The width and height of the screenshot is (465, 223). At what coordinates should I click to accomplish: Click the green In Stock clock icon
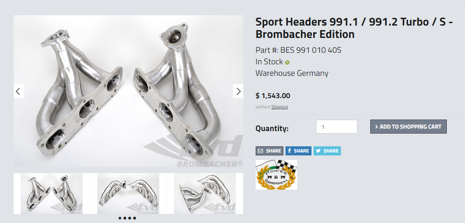click(287, 62)
